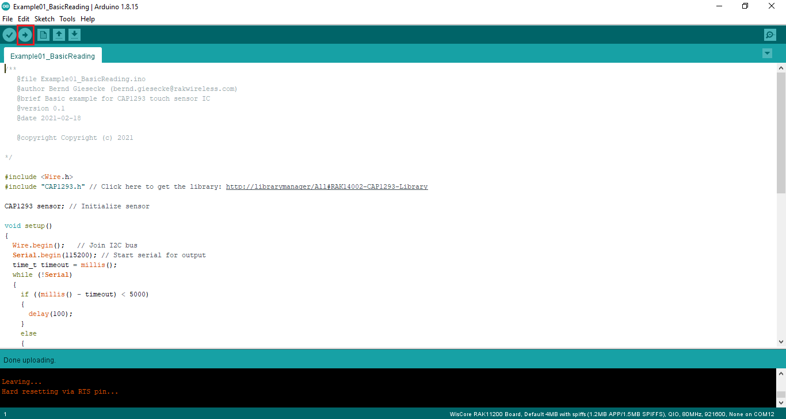
Task: Click 'time_t timeout = millis();' line
Action: (65, 265)
